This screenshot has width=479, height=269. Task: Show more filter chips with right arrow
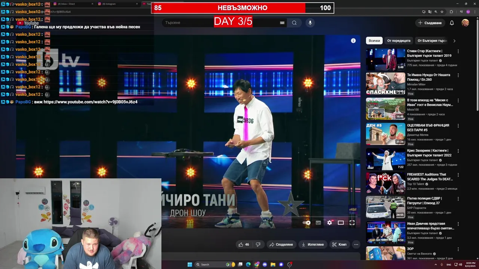tap(454, 41)
